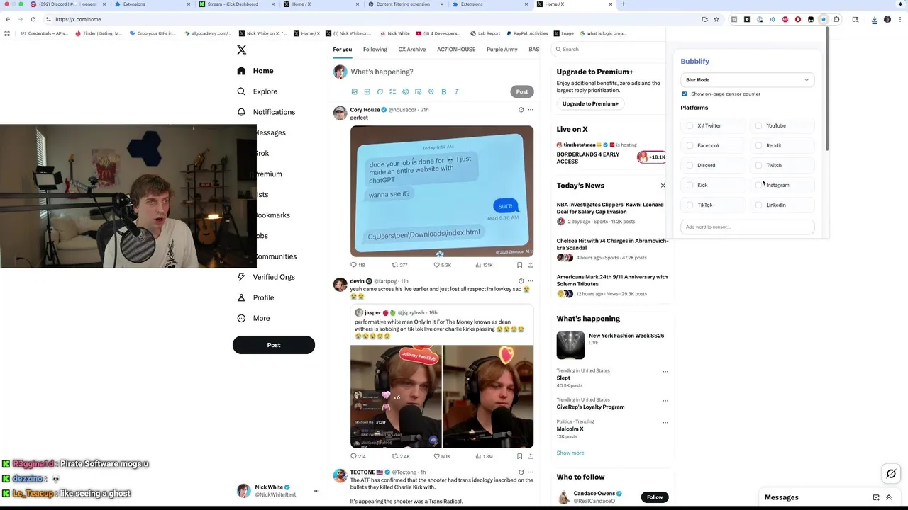Dismiss Today's News with X
This screenshot has height=510, width=908.
tap(663, 186)
